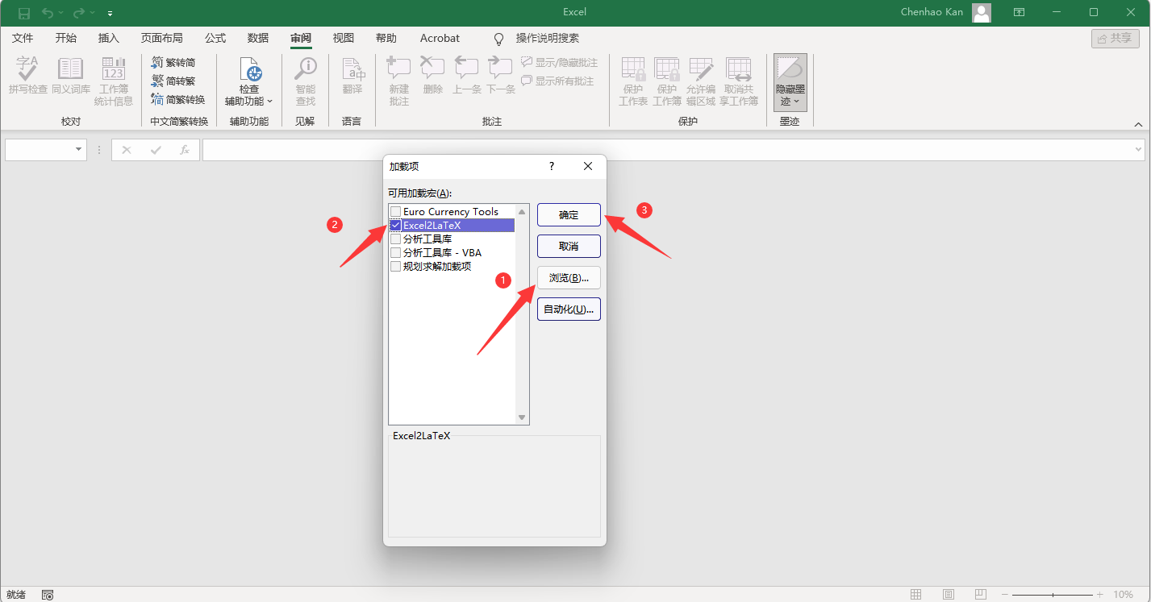Close the 加载项 dialog

point(588,166)
